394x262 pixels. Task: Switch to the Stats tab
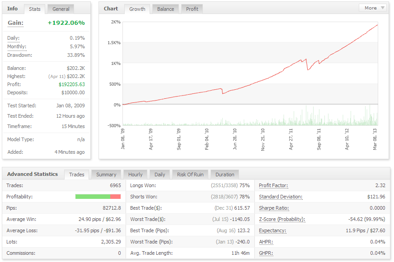coord(34,9)
